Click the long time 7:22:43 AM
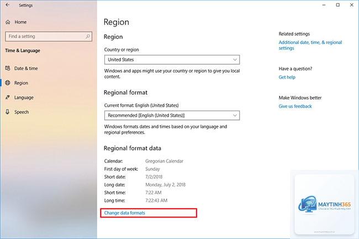 click(x=156, y=200)
